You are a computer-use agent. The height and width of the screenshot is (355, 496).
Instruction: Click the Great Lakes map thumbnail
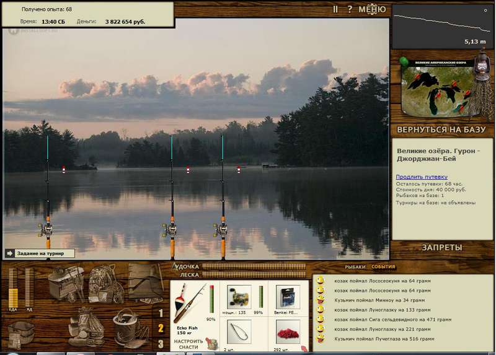click(438, 88)
